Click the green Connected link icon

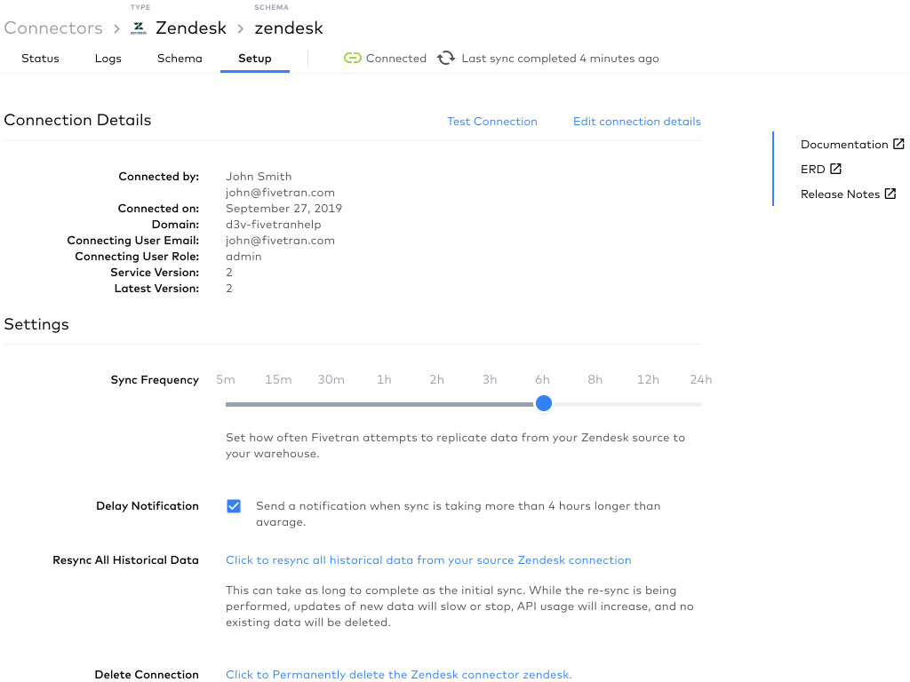pos(353,58)
